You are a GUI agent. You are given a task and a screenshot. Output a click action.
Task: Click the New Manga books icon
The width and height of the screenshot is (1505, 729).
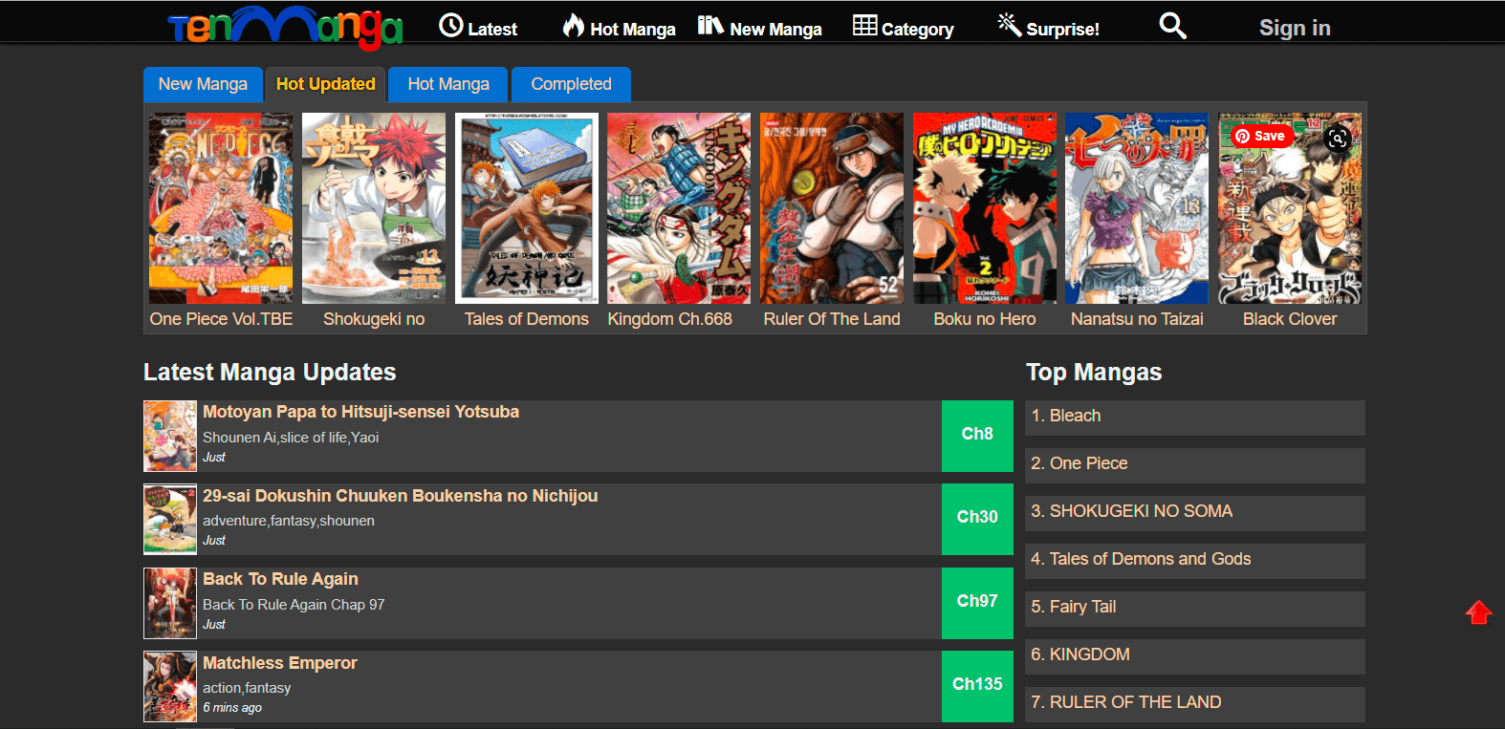pos(710,25)
